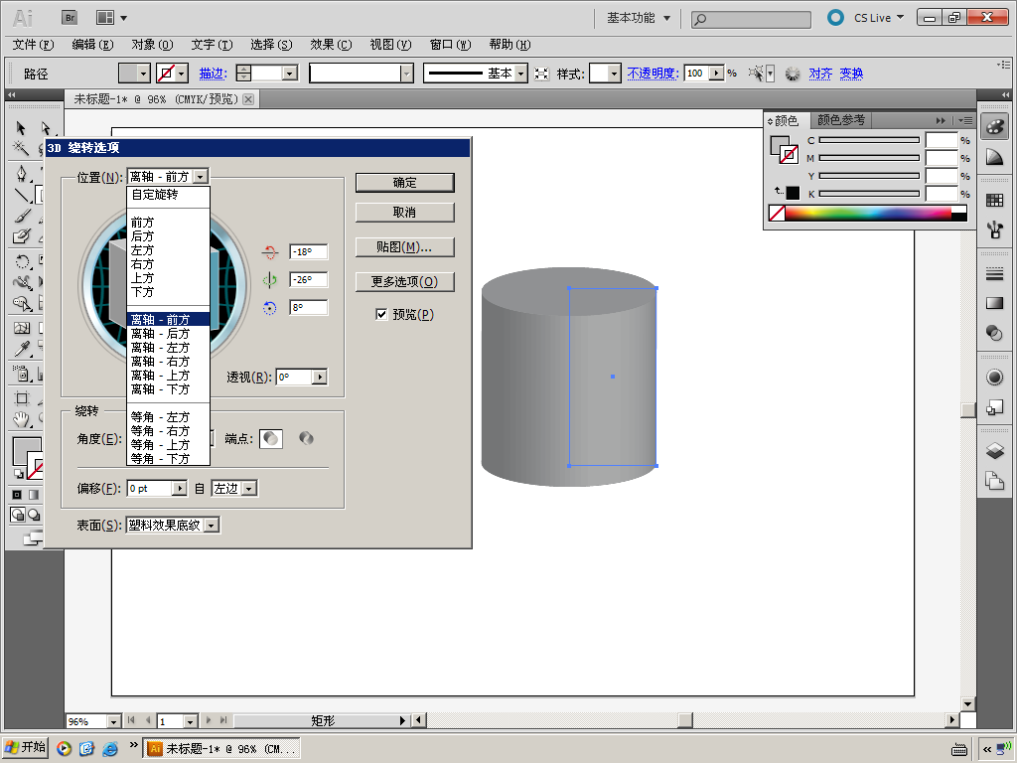
Task: Open the Color panel icon in dock
Action: 994,127
